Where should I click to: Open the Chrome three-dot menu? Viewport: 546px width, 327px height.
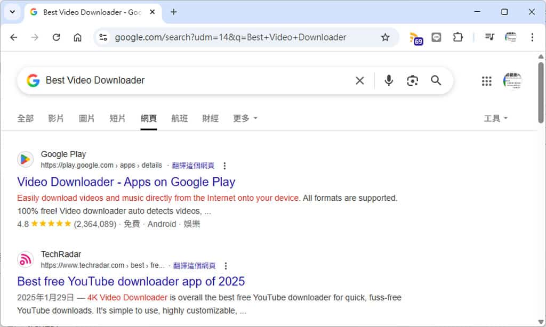coord(532,37)
